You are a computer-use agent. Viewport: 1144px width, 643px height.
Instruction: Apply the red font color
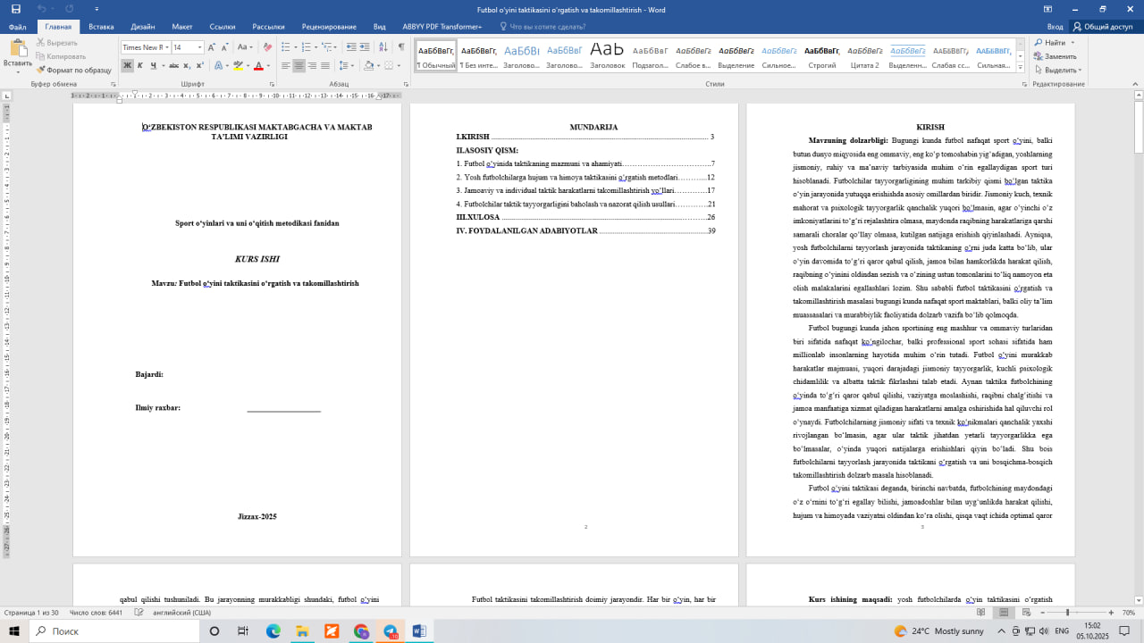(x=258, y=65)
